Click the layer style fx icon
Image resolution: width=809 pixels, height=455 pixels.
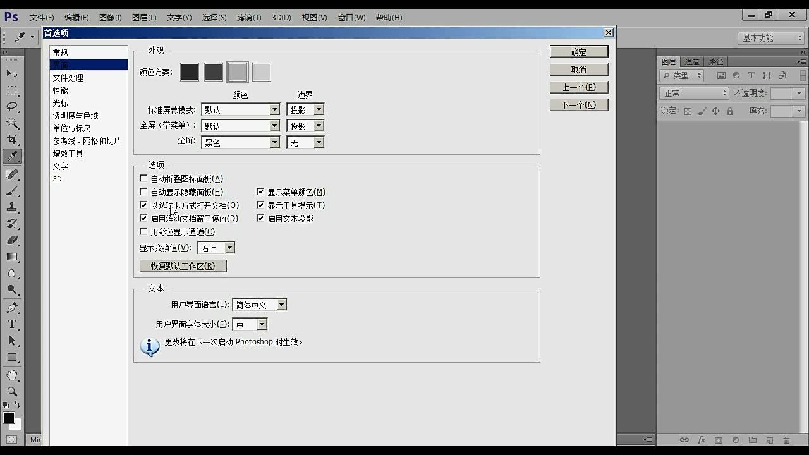tap(702, 440)
